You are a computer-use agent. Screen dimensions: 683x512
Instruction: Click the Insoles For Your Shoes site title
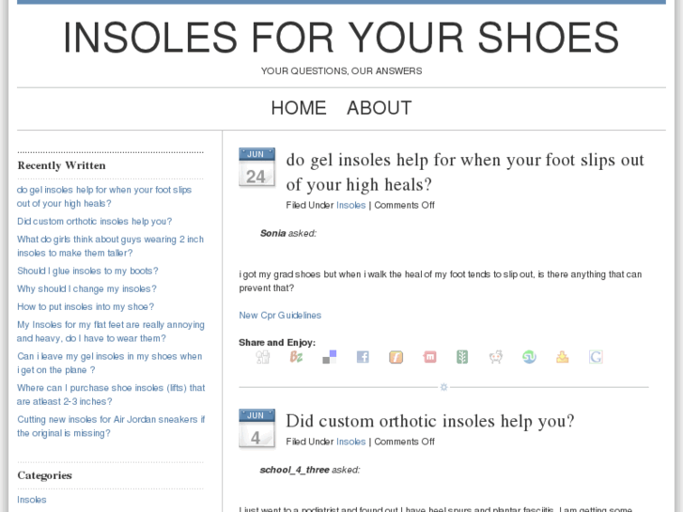point(341,38)
